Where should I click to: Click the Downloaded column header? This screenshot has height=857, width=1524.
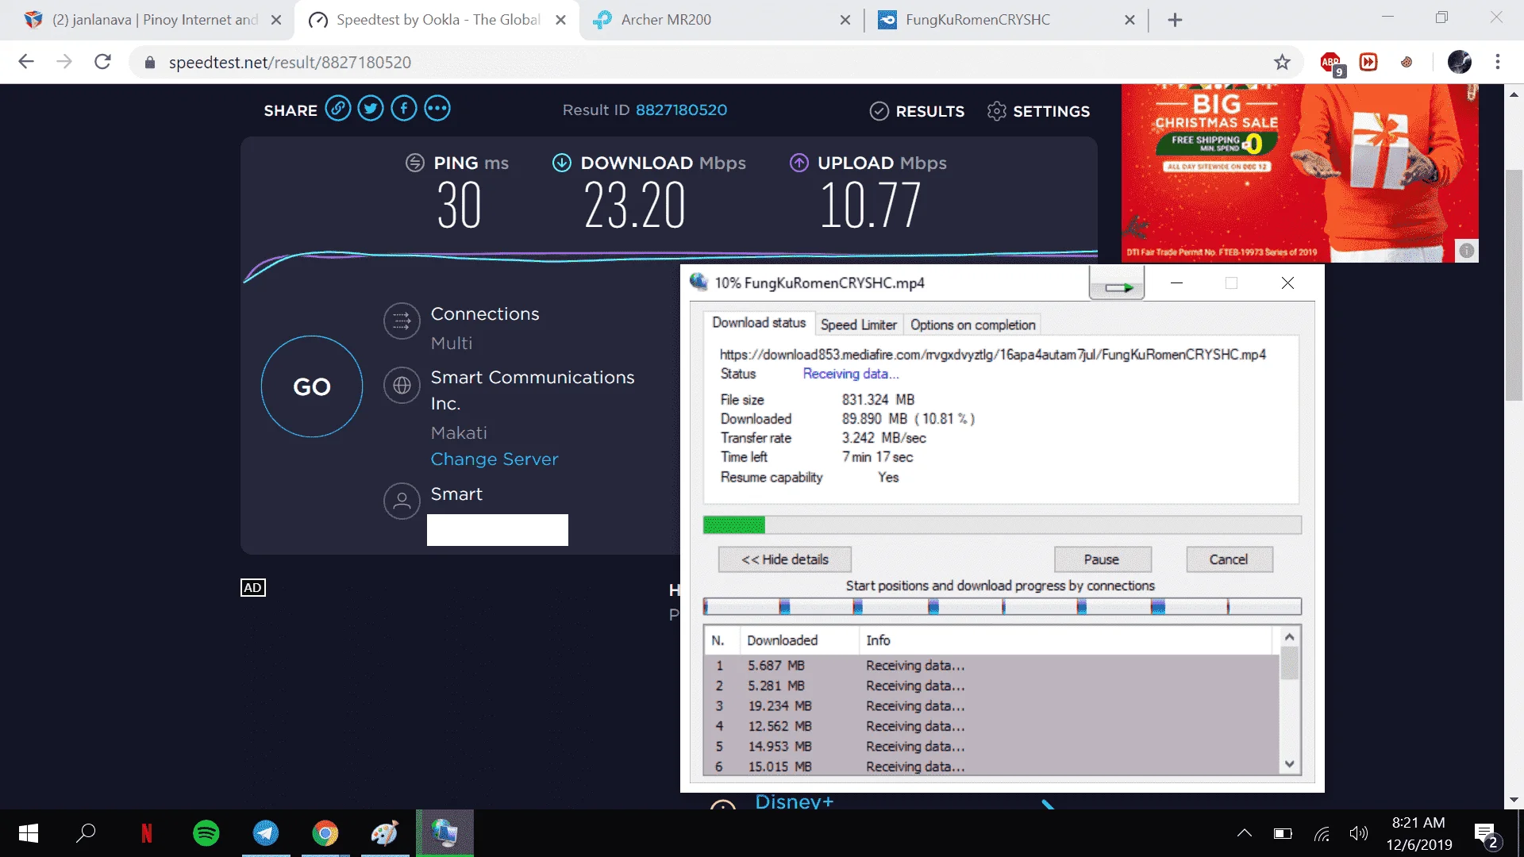[x=799, y=640]
